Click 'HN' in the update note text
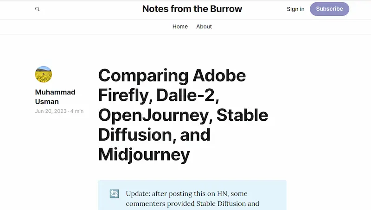The image size is (371, 210). point(222,194)
